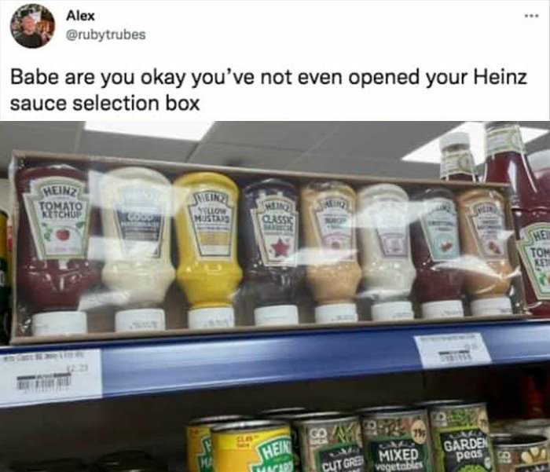
Task: Click Alex's profile avatar picture
Action: click(33, 26)
